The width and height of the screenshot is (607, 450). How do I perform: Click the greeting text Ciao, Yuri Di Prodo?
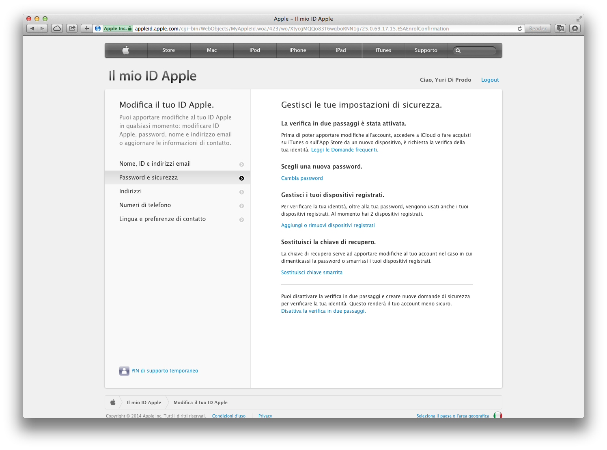point(446,80)
